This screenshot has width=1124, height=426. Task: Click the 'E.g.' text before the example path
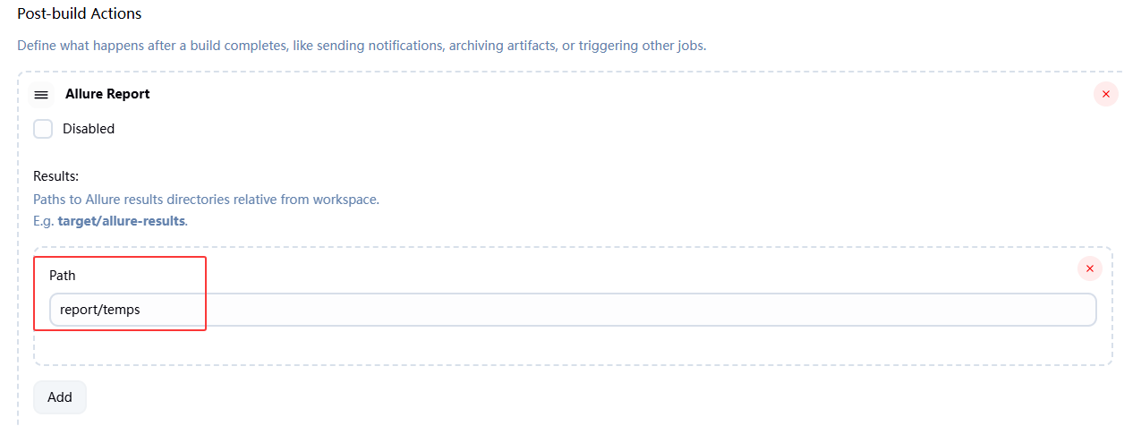click(x=44, y=220)
